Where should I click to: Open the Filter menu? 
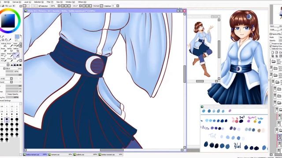[x=50, y=2]
